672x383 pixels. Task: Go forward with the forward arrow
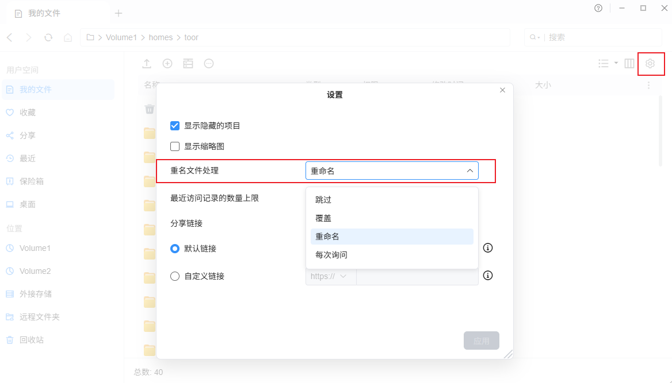coord(29,38)
